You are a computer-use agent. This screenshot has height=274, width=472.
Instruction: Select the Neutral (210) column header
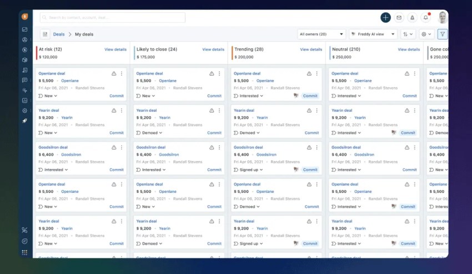pos(346,49)
